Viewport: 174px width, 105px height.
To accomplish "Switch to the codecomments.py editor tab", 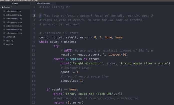I will [43, 3].
